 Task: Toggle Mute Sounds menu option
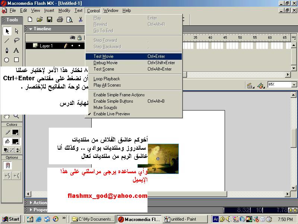click(x=134, y=108)
